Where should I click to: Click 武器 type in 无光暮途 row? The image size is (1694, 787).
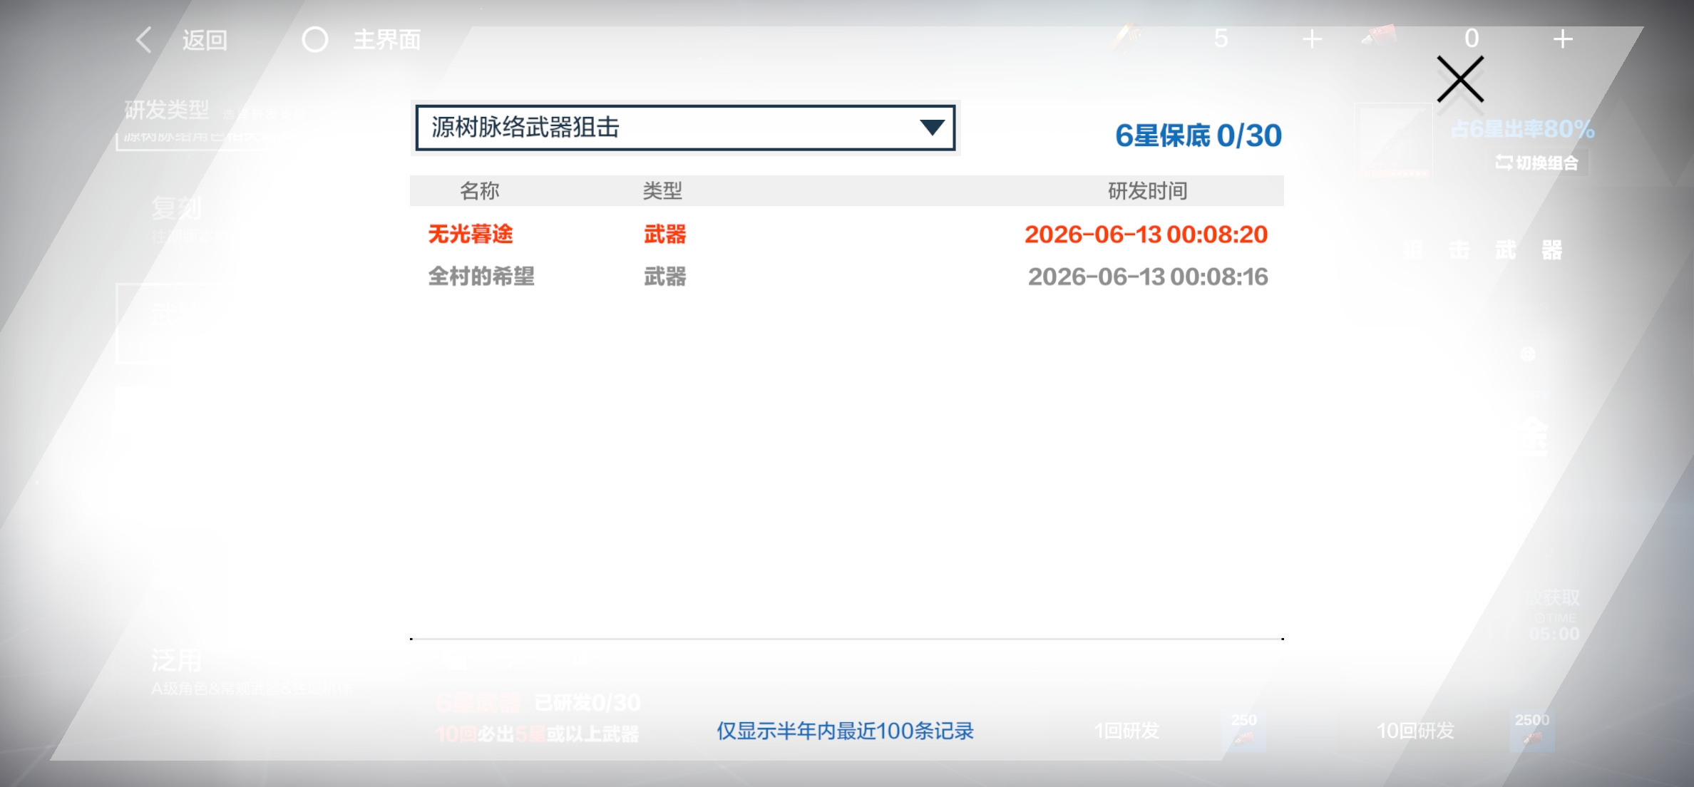[x=664, y=235]
